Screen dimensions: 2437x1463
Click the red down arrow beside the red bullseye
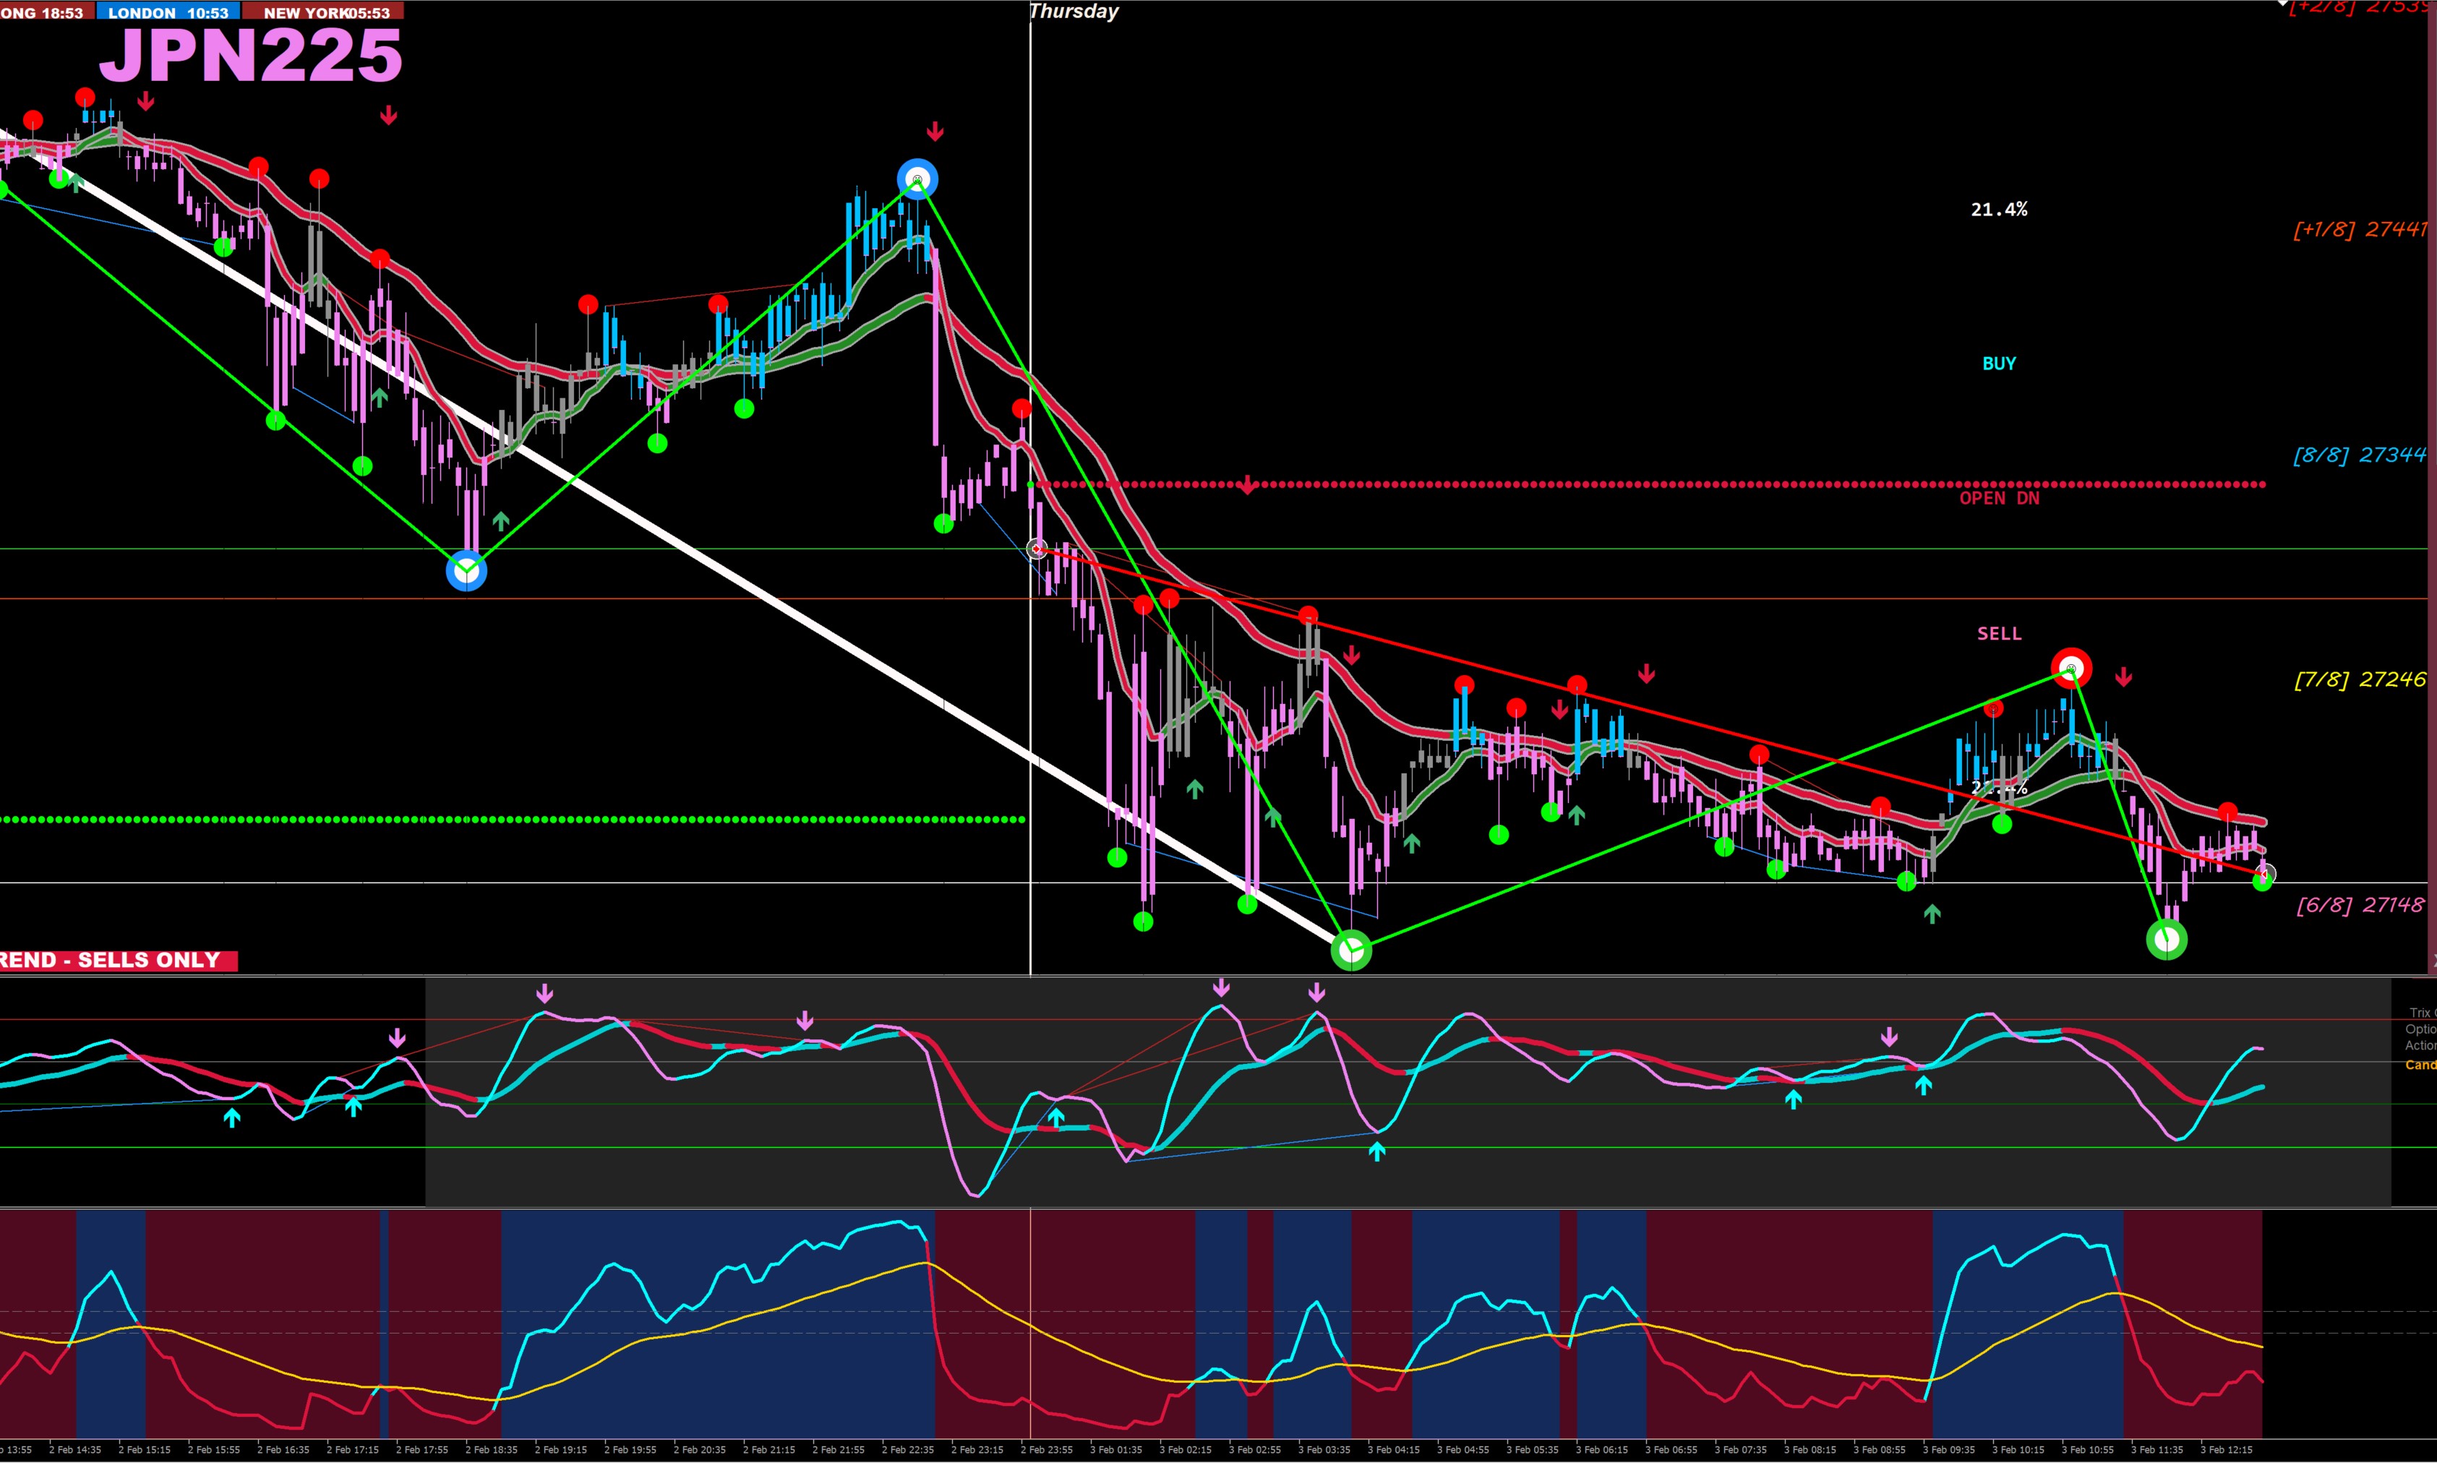tap(2123, 677)
